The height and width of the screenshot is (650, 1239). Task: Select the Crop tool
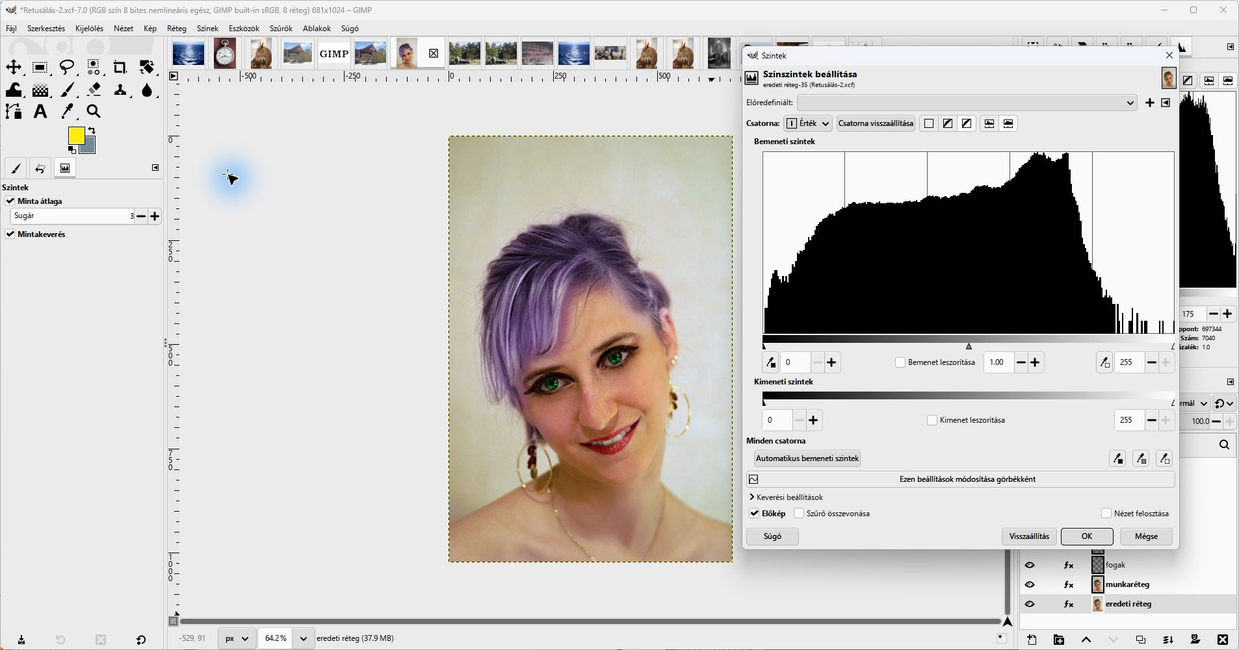pos(120,67)
